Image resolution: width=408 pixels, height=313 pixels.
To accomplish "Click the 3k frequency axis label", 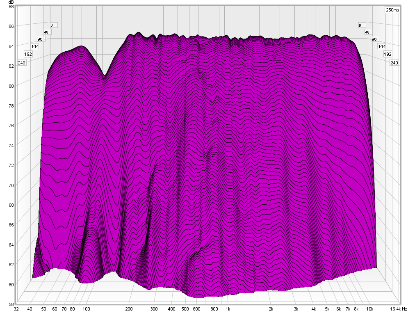I will 296,309.
